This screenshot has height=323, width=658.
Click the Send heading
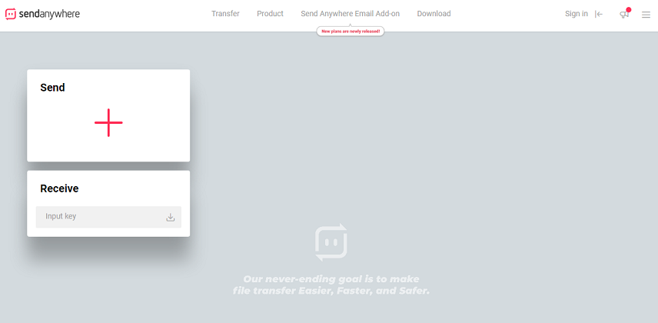click(x=52, y=88)
